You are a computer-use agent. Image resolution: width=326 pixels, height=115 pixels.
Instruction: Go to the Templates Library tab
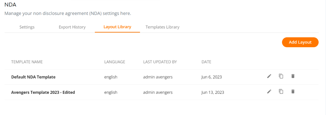pos(162,27)
